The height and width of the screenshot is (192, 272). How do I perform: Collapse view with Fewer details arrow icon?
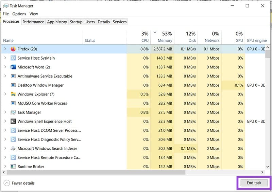tap(6, 183)
